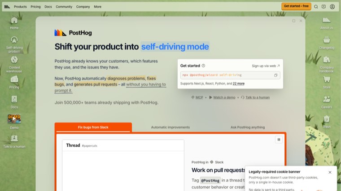
Task: Close the PostHog window
Action: pos(301,21)
